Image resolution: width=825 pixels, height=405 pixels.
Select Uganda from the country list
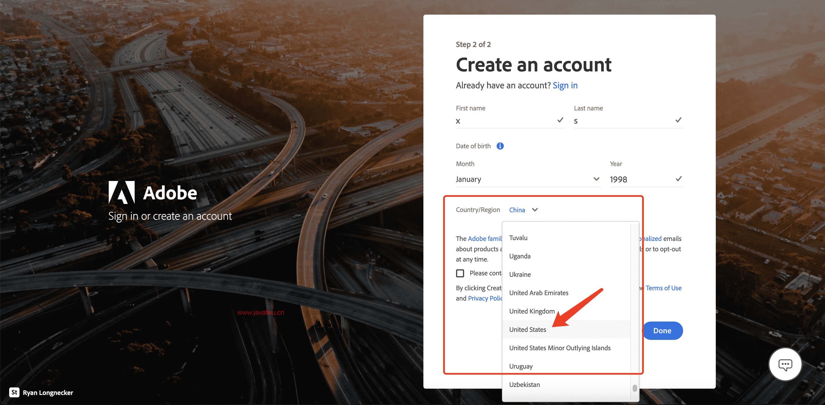point(566,256)
